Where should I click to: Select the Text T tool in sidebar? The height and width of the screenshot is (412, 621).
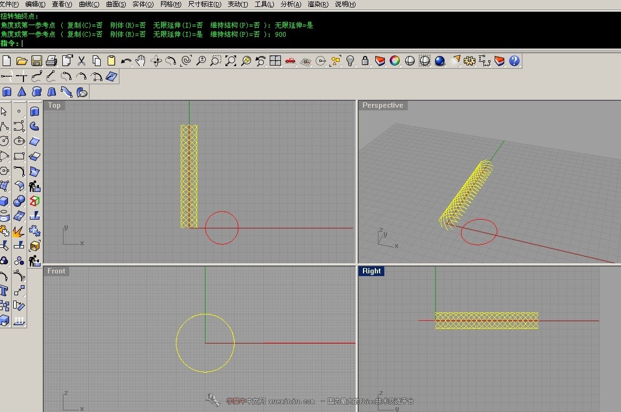click(4, 291)
